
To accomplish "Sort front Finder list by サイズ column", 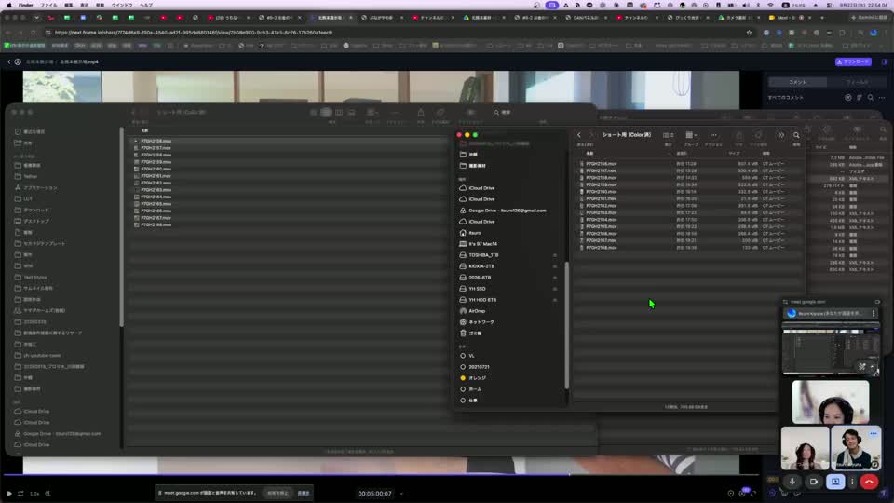I will (735, 154).
